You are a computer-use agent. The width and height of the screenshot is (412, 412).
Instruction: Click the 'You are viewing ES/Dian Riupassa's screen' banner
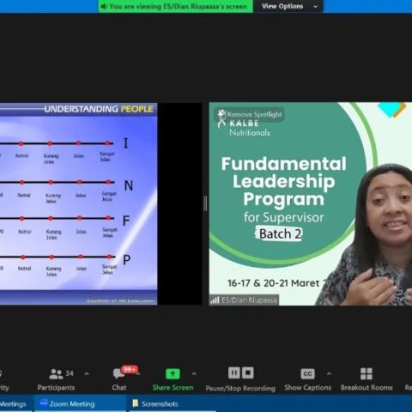pos(176,6)
